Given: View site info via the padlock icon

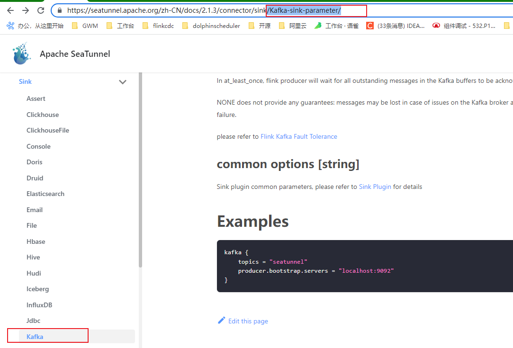Looking at the screenshot, I should [60, 10].
